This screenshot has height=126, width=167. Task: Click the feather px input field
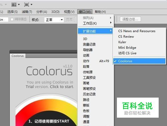tap(4, 19)
